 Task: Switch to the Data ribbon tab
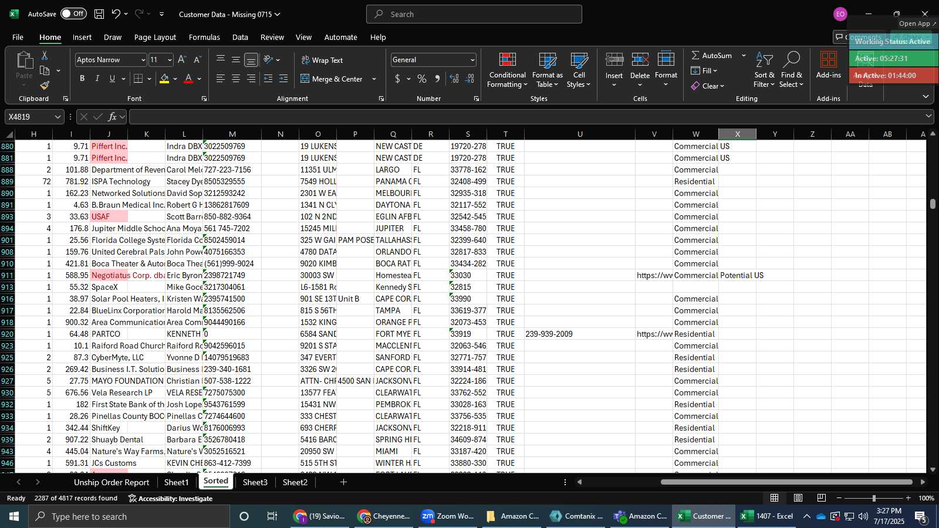click(240, 37)
